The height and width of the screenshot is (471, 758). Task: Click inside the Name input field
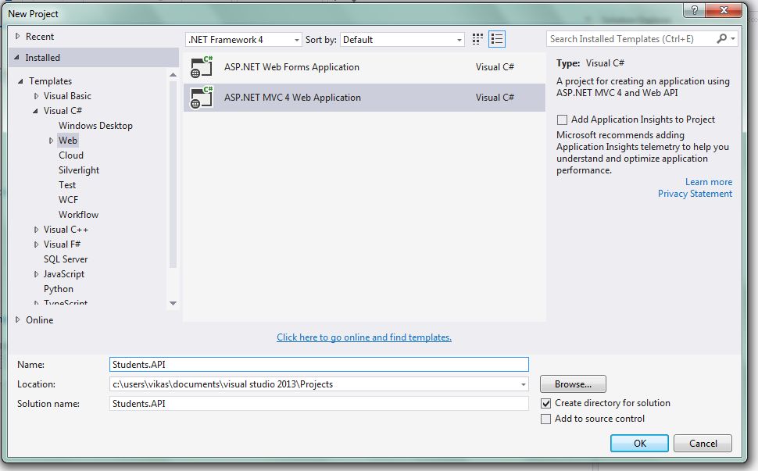pos(313,364)
